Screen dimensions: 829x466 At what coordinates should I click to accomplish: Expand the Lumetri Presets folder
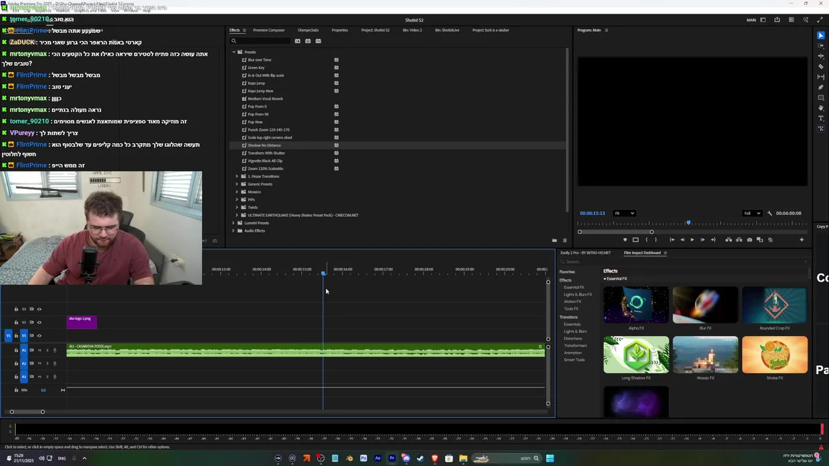pos(234,223)
